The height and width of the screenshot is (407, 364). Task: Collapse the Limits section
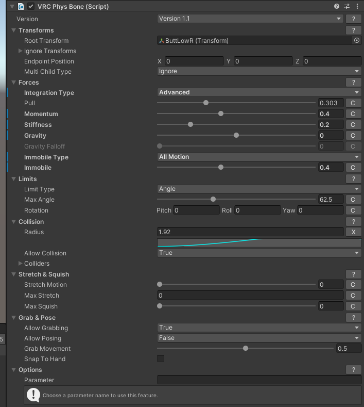[x=14, y=179]
